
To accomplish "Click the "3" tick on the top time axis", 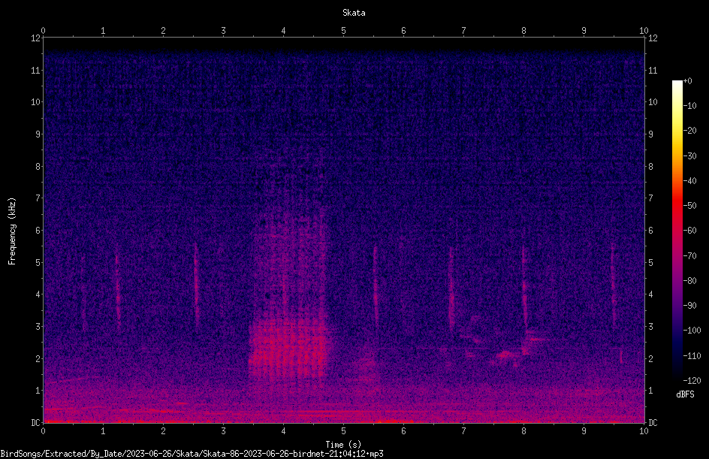I will (x=223, y=31).
